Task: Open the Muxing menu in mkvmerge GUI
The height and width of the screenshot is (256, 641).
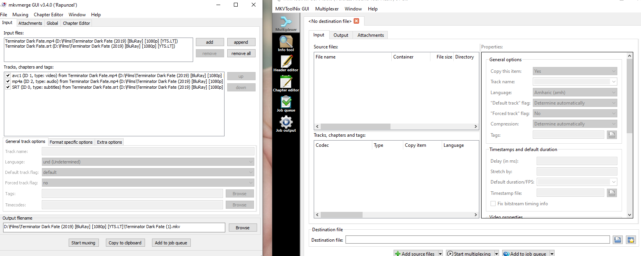Action: click(x=20, y=15)
